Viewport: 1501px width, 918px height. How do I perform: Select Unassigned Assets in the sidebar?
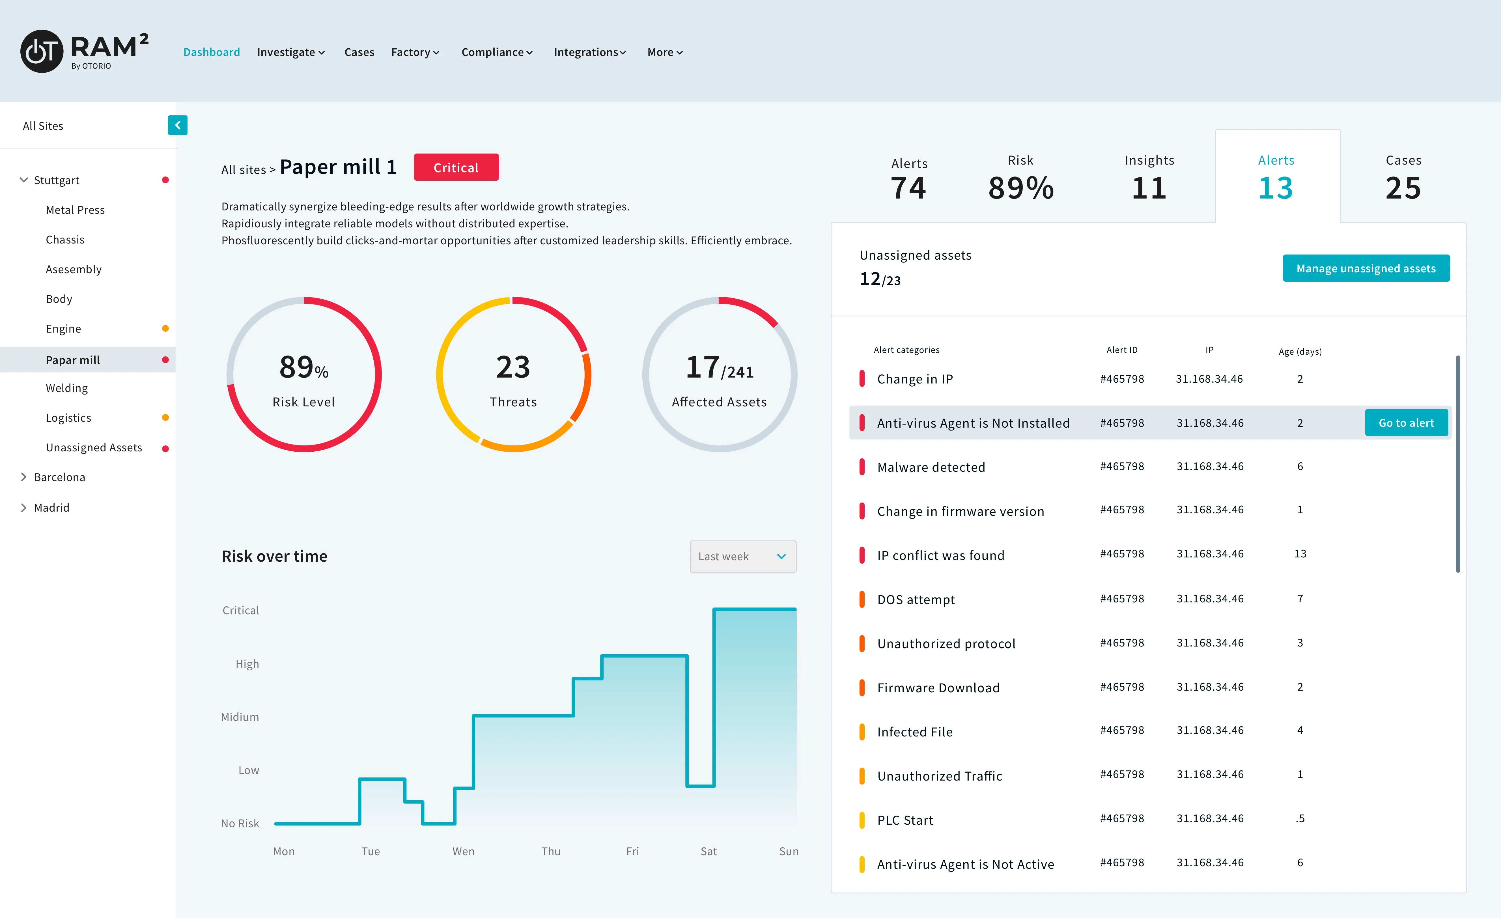pyautogui.click(x=94, y=448)
